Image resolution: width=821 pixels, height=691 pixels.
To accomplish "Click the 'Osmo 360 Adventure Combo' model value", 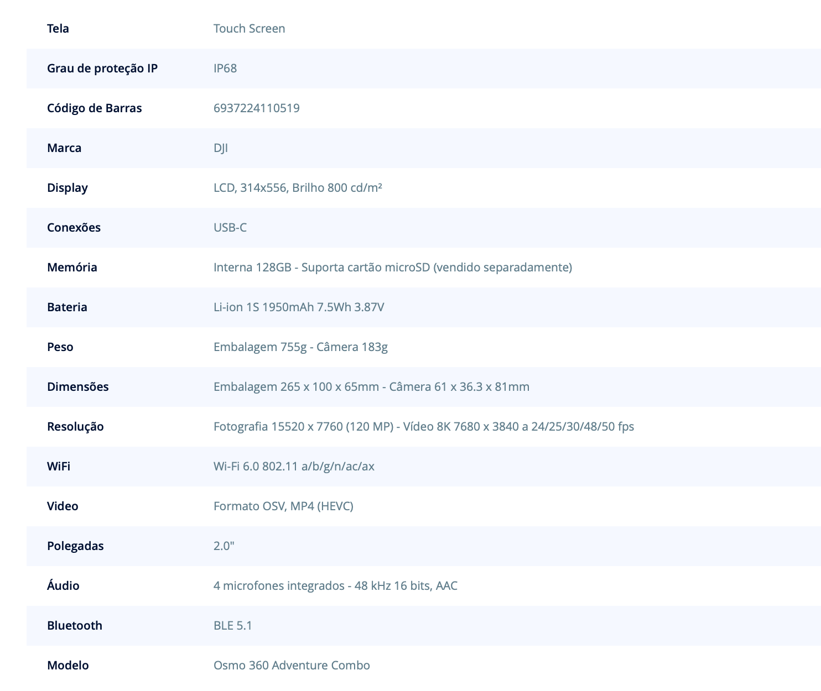I will (292, 666).
